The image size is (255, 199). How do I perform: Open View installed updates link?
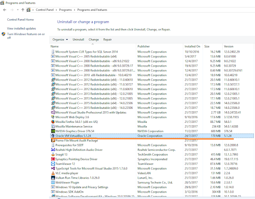22,28
